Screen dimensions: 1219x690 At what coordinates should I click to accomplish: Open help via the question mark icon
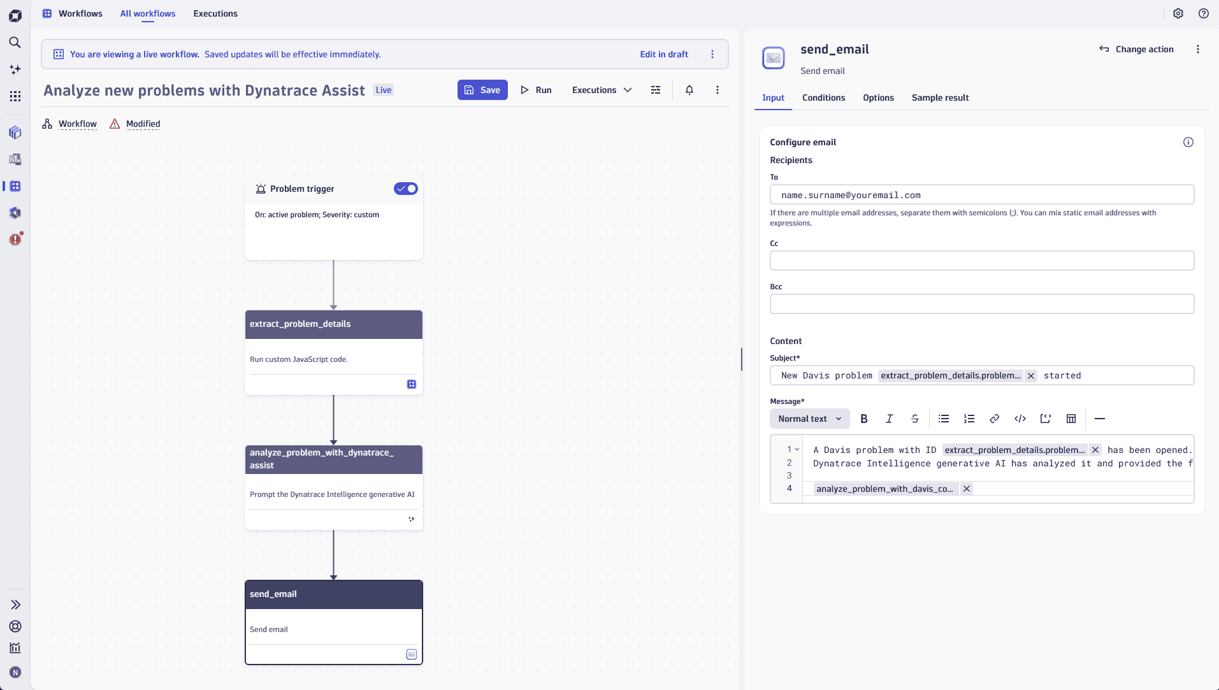[x=1204, y=13]
